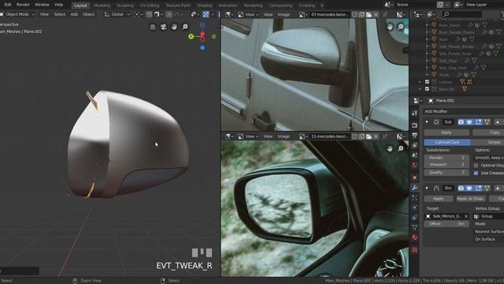Viewport: 504px width, 284px height.
Task: Open the Material properties tab icon
Action: (x=415, y=237)
